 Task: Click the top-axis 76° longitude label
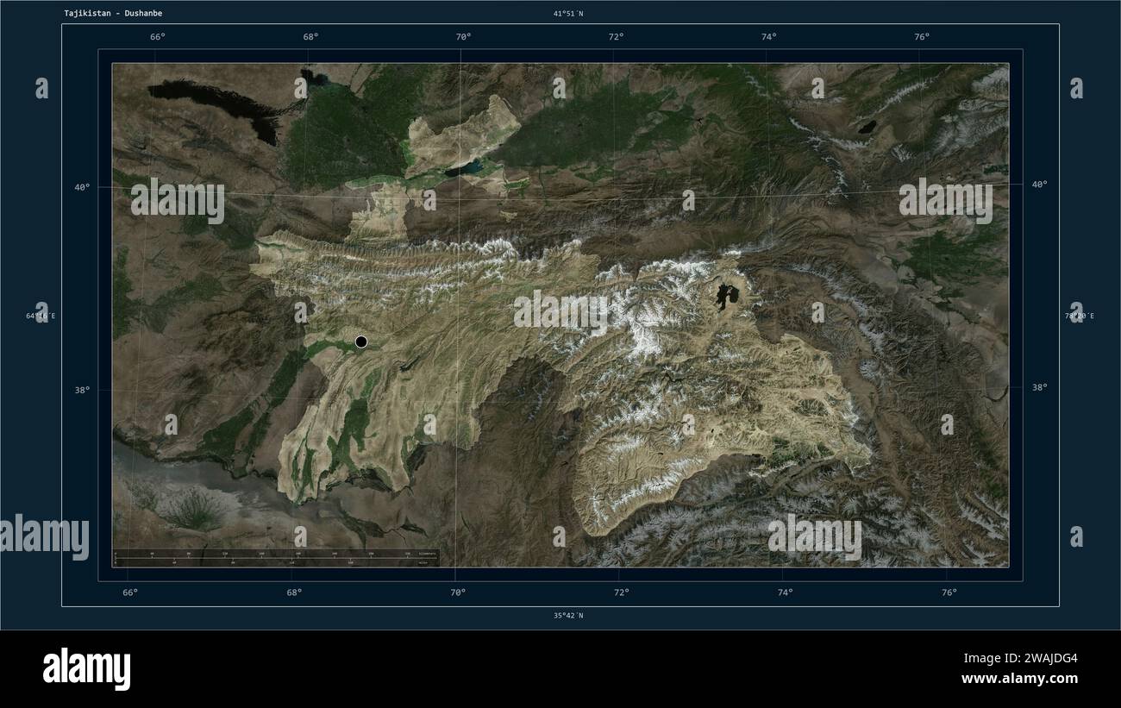point(922,36)
